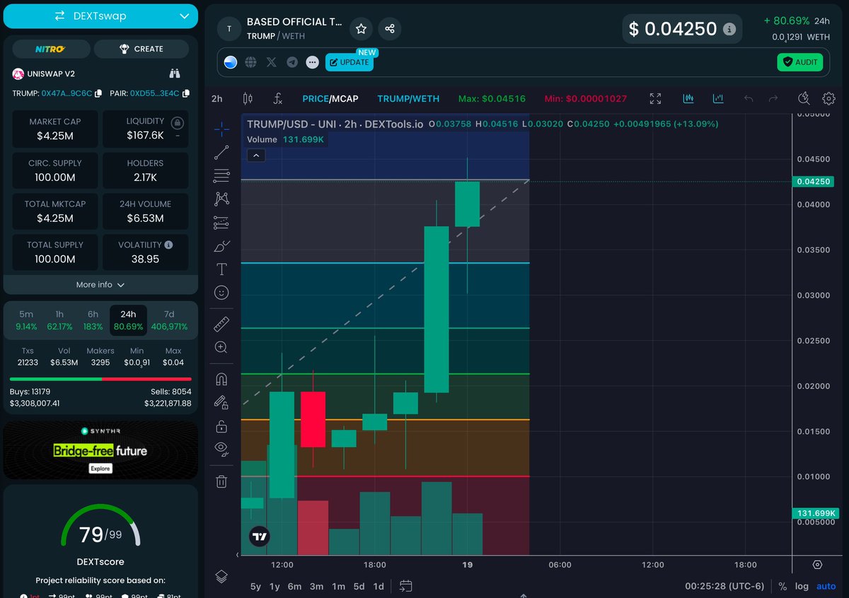Copy the TRUMP contract address
This screenshot has width=849, height=598.
(x=98, y=93)
